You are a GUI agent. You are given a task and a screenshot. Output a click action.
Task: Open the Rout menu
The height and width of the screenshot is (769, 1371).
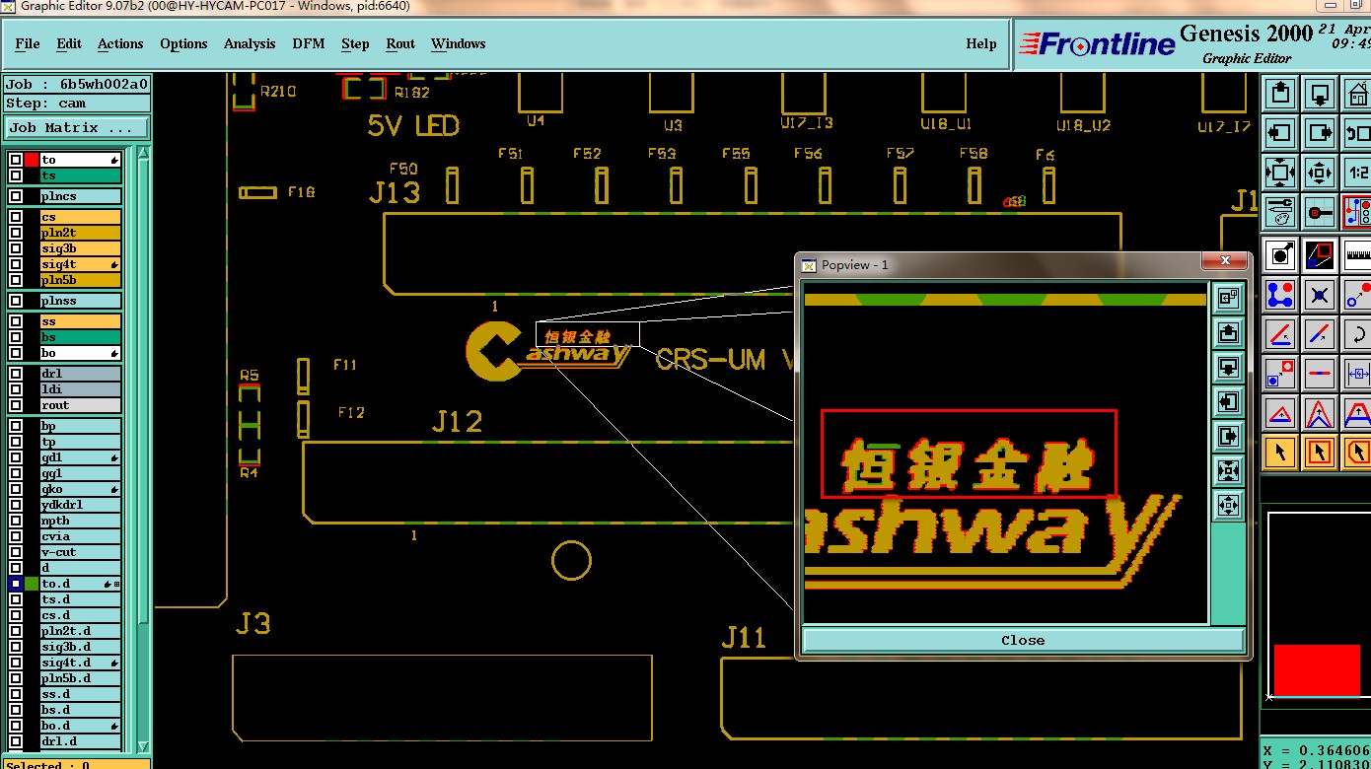[x=400, y=43]
